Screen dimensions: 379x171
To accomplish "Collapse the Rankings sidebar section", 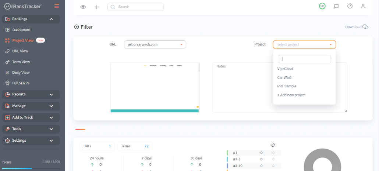I will [x=51, y=19].
